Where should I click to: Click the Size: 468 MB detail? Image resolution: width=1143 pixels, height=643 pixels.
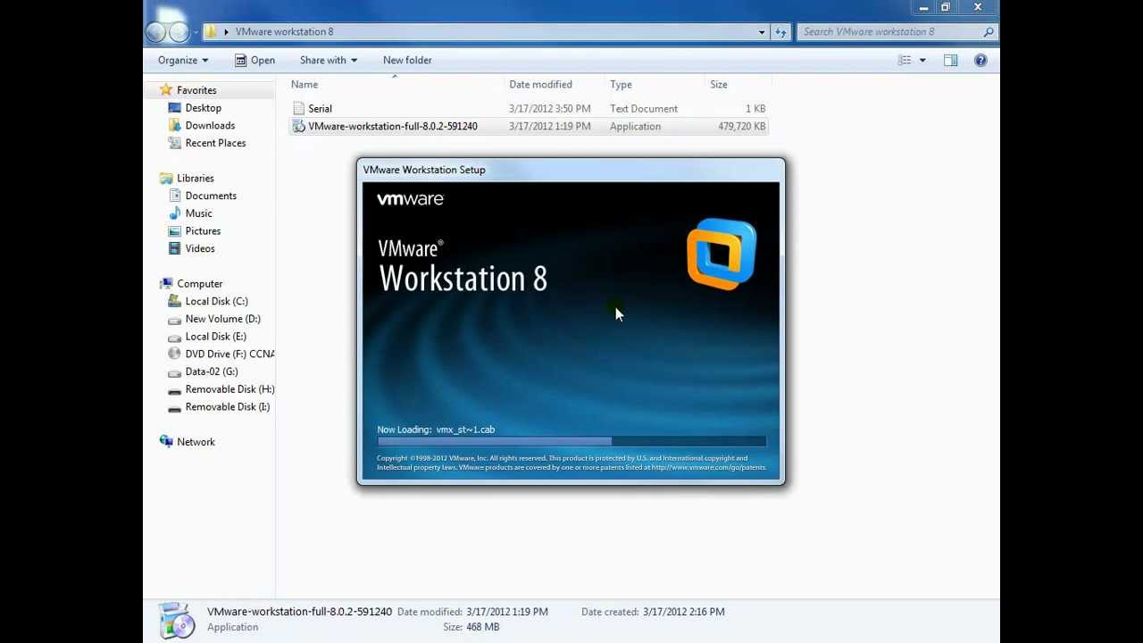(471, 627)
